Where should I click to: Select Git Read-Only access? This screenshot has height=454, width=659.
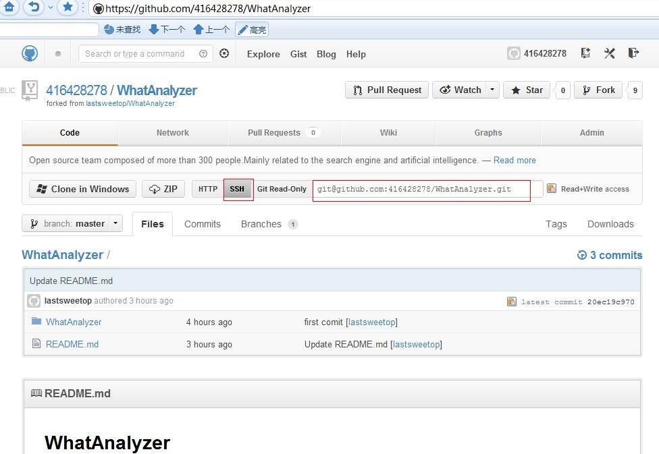click(282, 189)
